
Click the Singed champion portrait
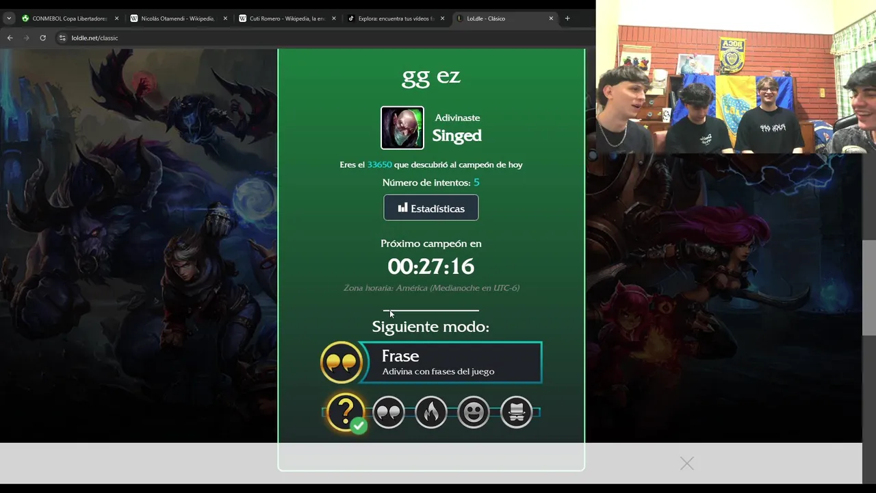(402, 127)
